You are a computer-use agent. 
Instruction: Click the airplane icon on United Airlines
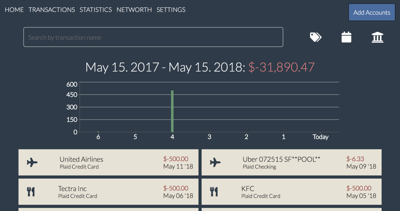point(32,162)
